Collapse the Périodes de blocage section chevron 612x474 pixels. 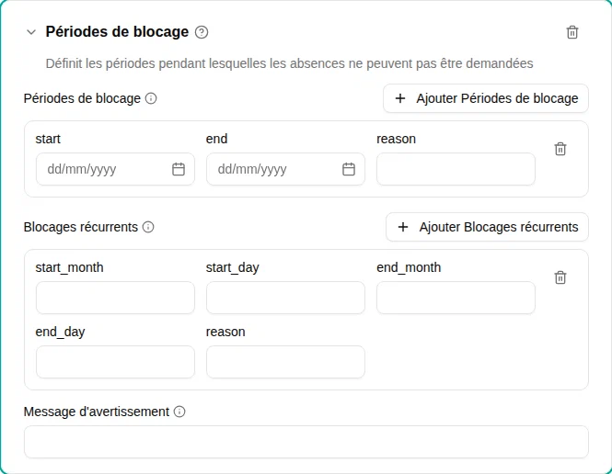31,32
